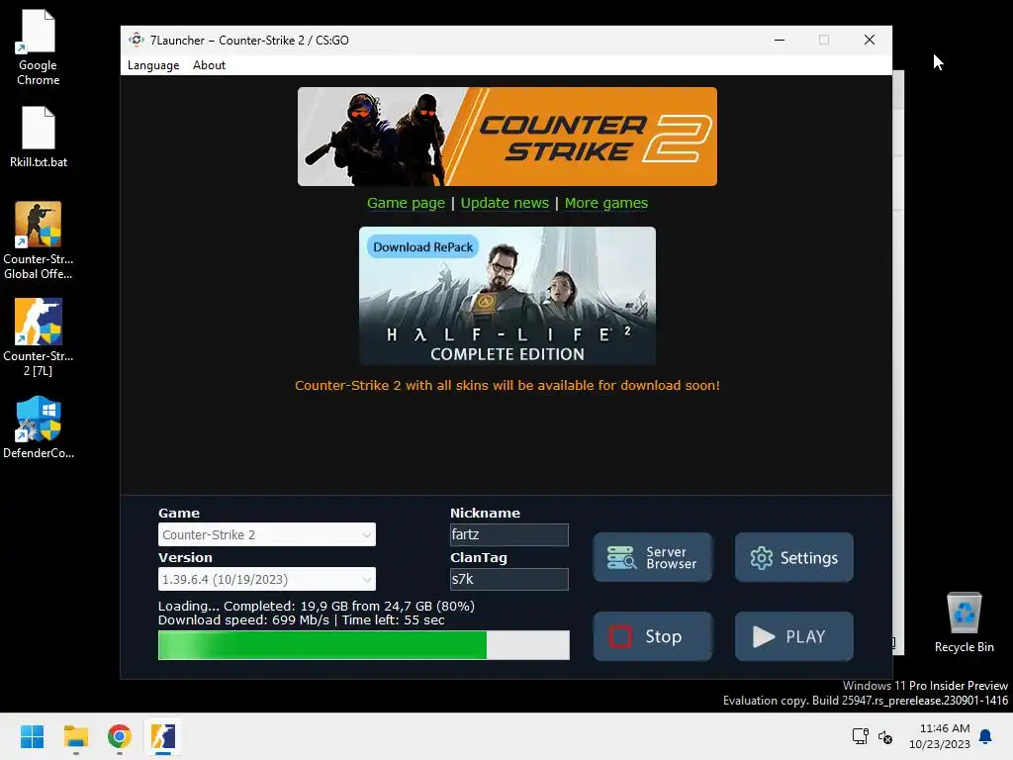This screenshot has height=760, width=1013.
Task: Click the muted volume tray icon
Action: [885, 736]
